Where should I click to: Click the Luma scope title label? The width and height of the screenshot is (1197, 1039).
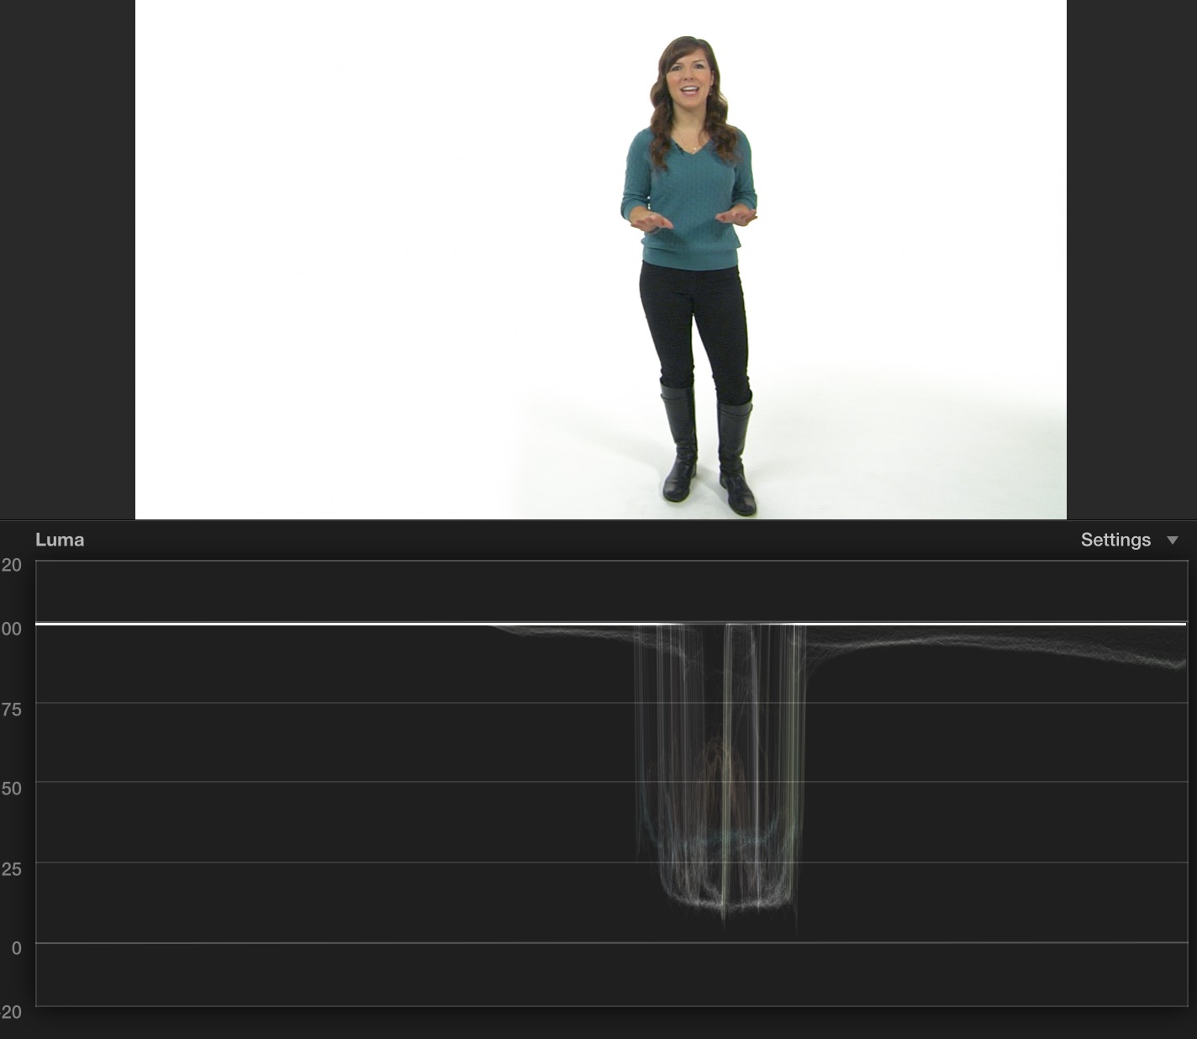click(x=60, y=540)
